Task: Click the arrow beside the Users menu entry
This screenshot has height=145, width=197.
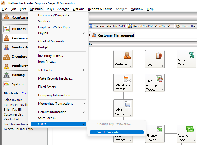Action: coord(84,124)
